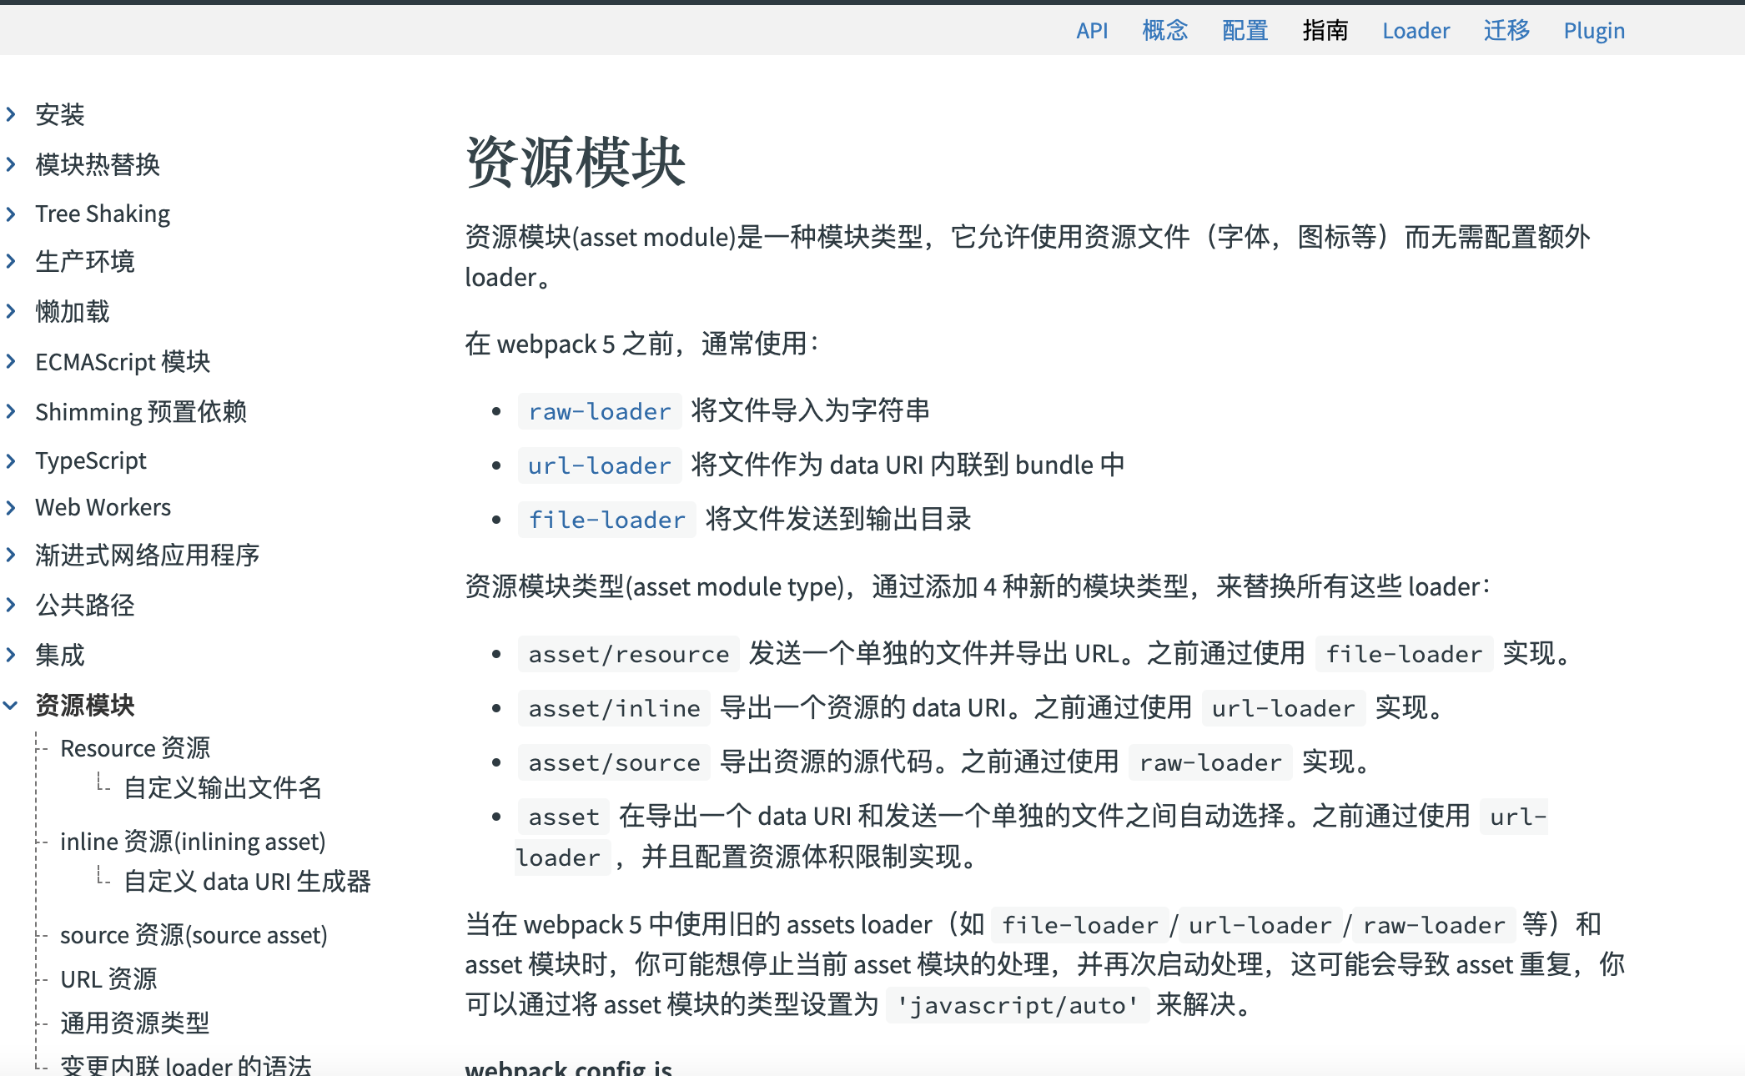Jump to 自定义 data URI 生成器 subsection
Image resolution: width=1745 pixels, height=1076 pixels.
tap(247, 882)
